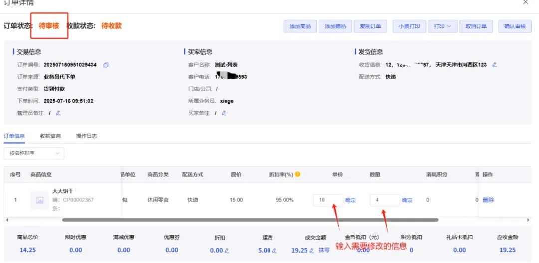The height and width of the screenshot is (263, 539).
Task: Click the quantity (数量) input field
Action: tap(385, 200)
